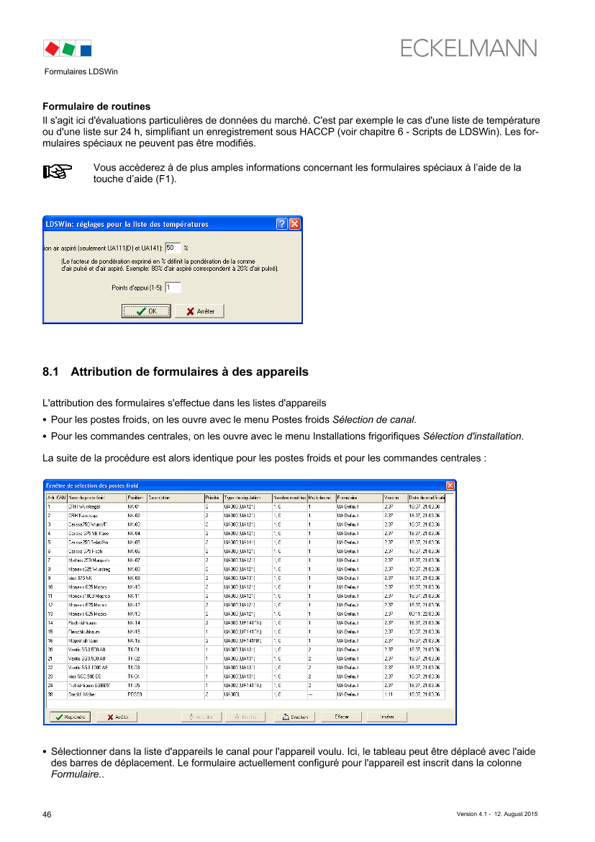Click the Eckelmann logo
Viewport: 595px width, 842px height.
[x=468, y=48]
